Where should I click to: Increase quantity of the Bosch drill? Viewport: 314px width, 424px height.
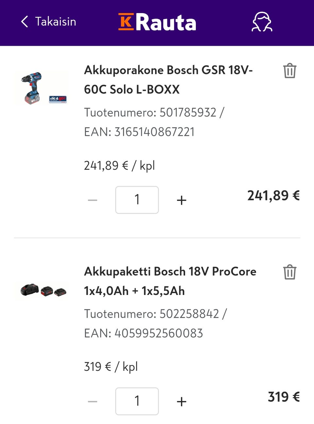click(182, 200)
